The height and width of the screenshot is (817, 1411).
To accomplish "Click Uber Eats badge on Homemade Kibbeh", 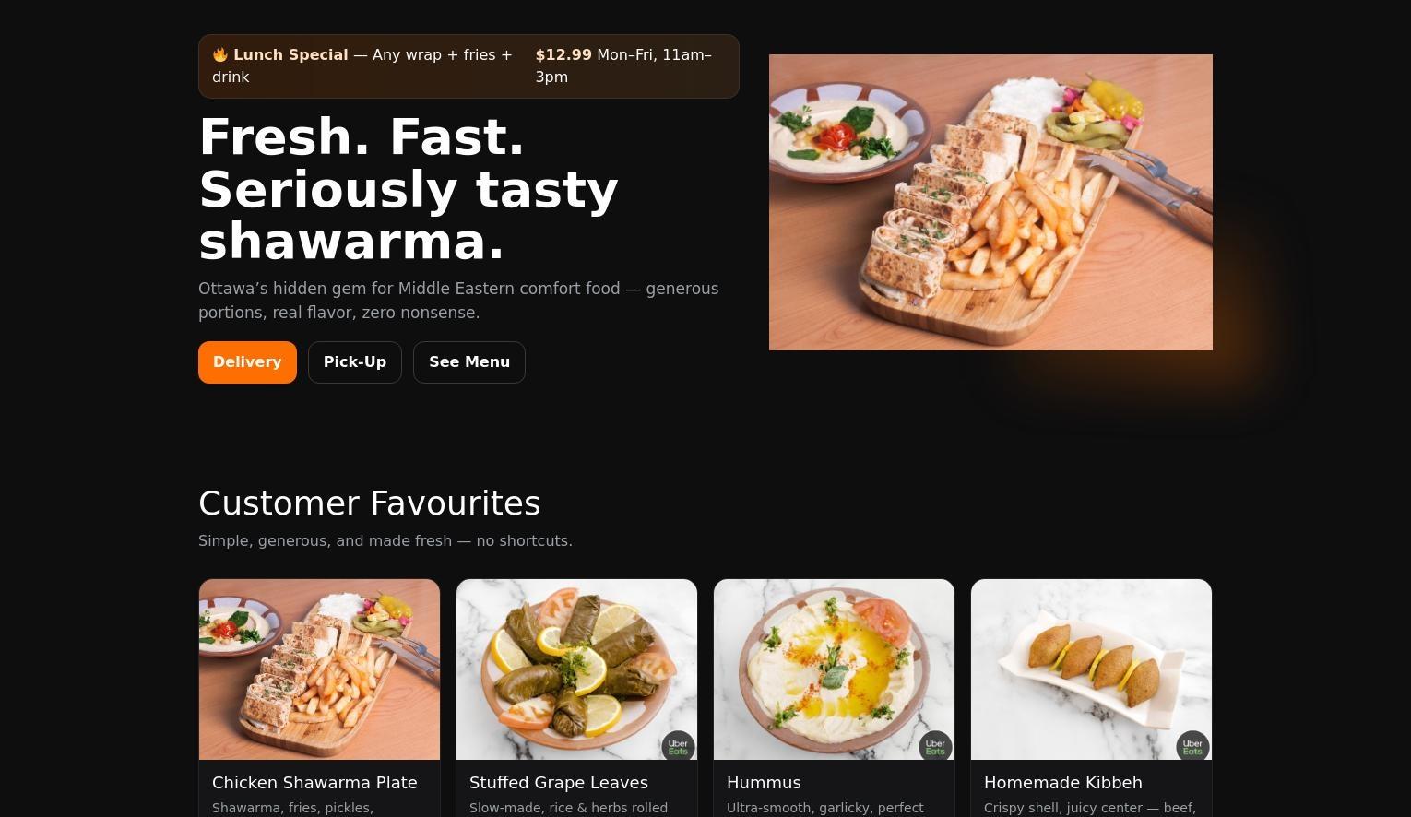I will 1192,746.
